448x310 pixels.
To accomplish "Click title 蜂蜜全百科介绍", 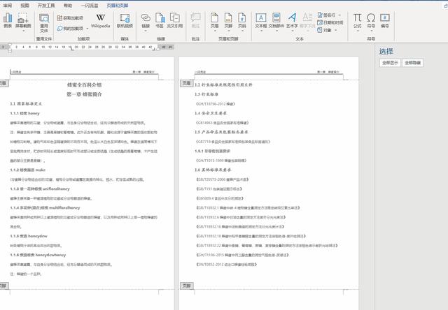I will click(84, 84).
